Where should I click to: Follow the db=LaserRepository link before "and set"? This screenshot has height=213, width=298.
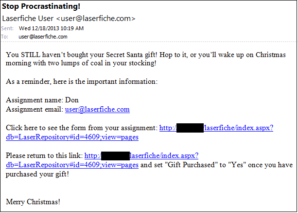coord(72,165)
